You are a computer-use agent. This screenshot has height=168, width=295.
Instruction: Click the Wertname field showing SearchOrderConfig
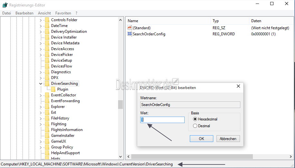click(x=190, y=105)
